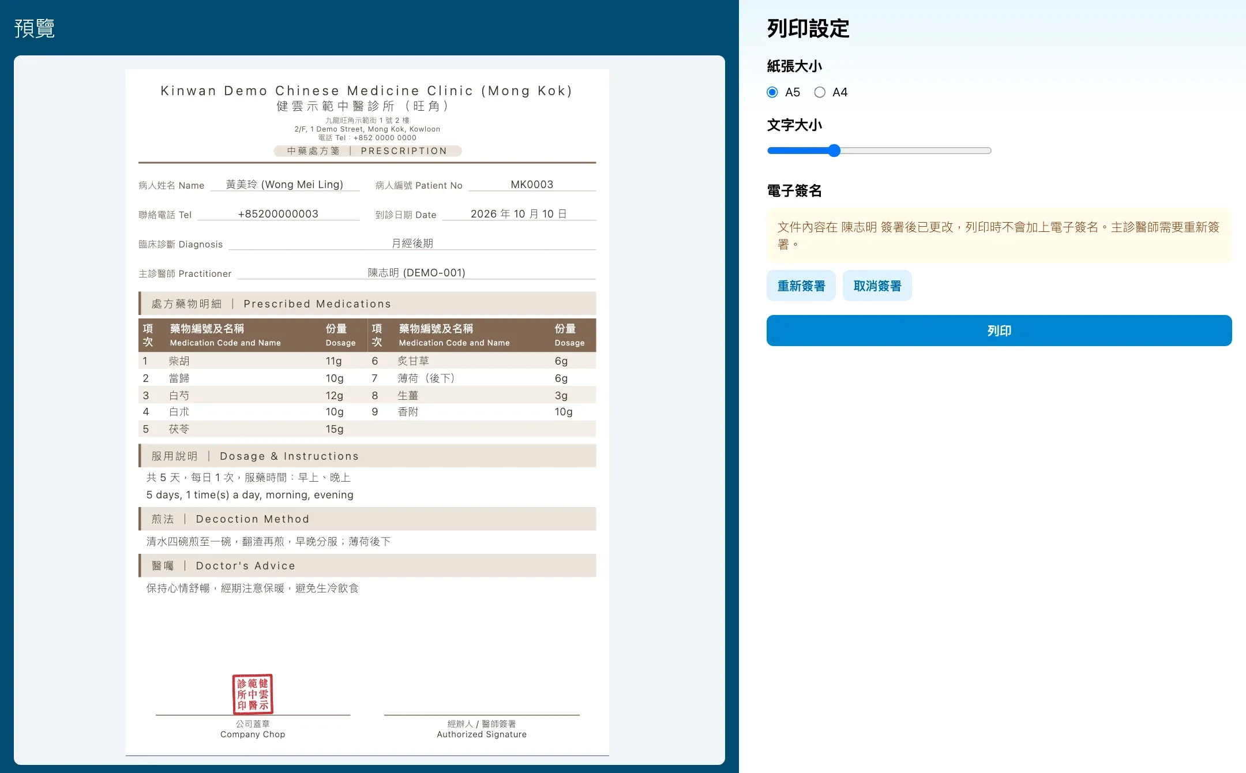Viewport: 1246px width, 773px height.
Task: Click medication row 當歸
Action: click(253, 378)
